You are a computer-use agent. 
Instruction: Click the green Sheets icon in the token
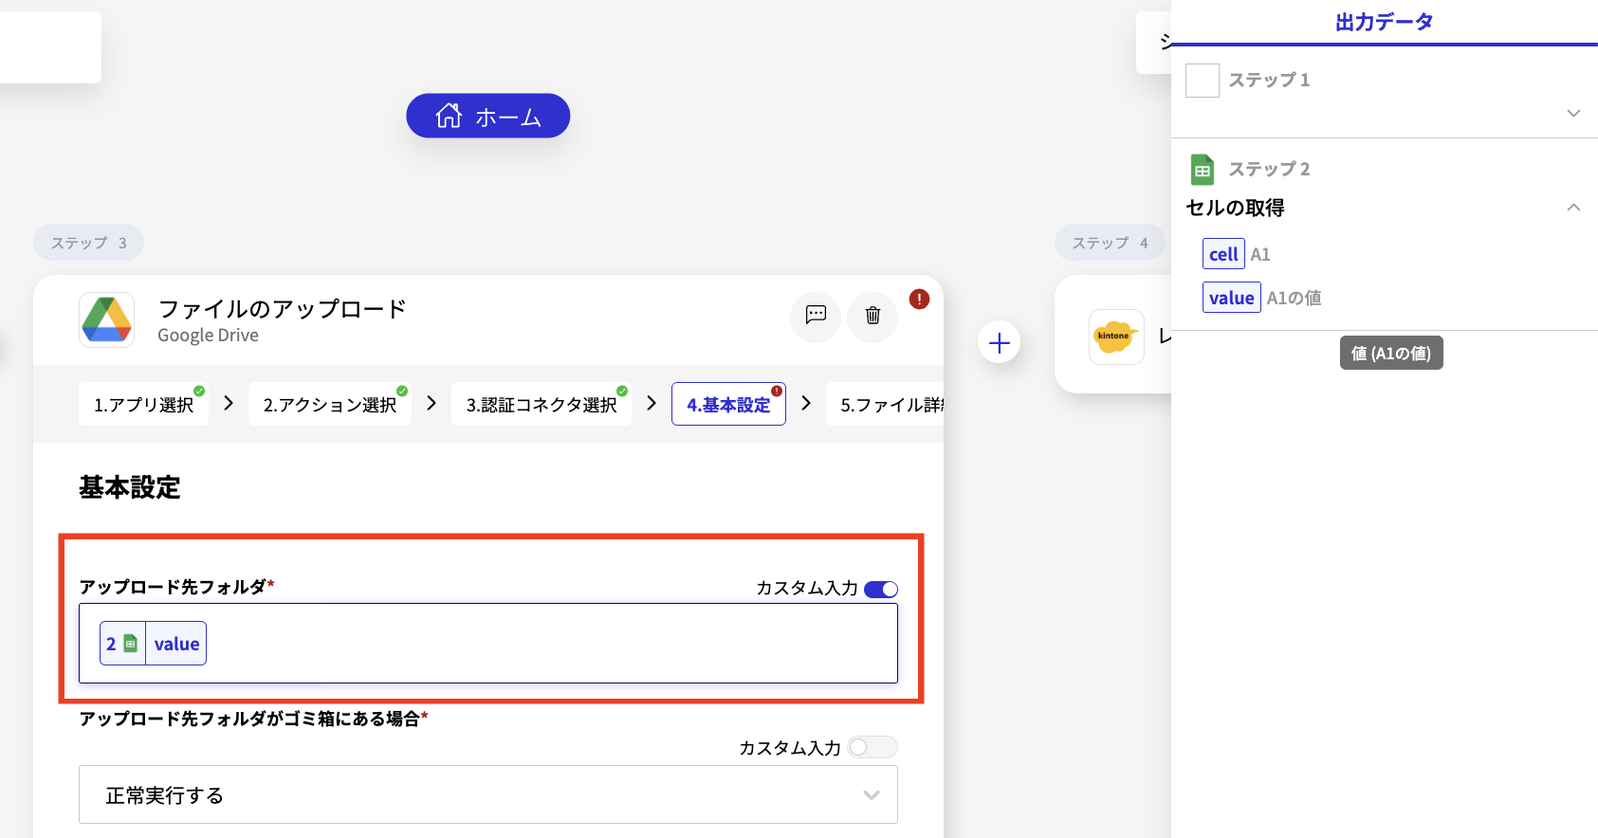(131, 644)
